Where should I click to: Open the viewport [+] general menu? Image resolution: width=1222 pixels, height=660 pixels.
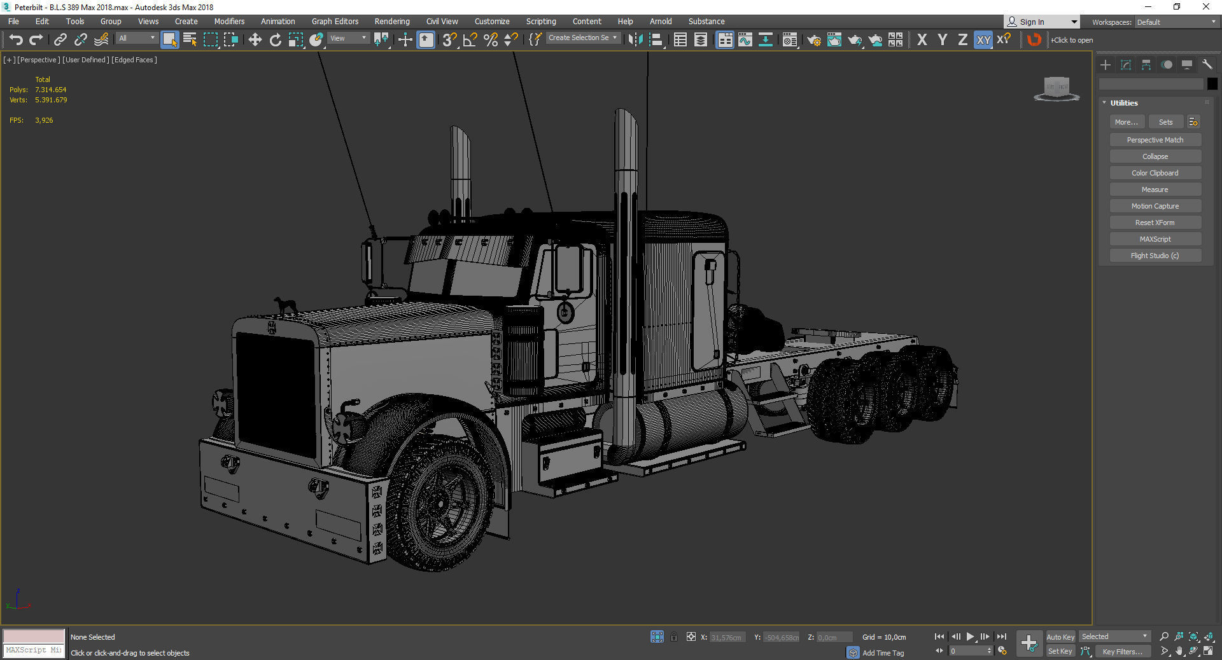[10, 60]
